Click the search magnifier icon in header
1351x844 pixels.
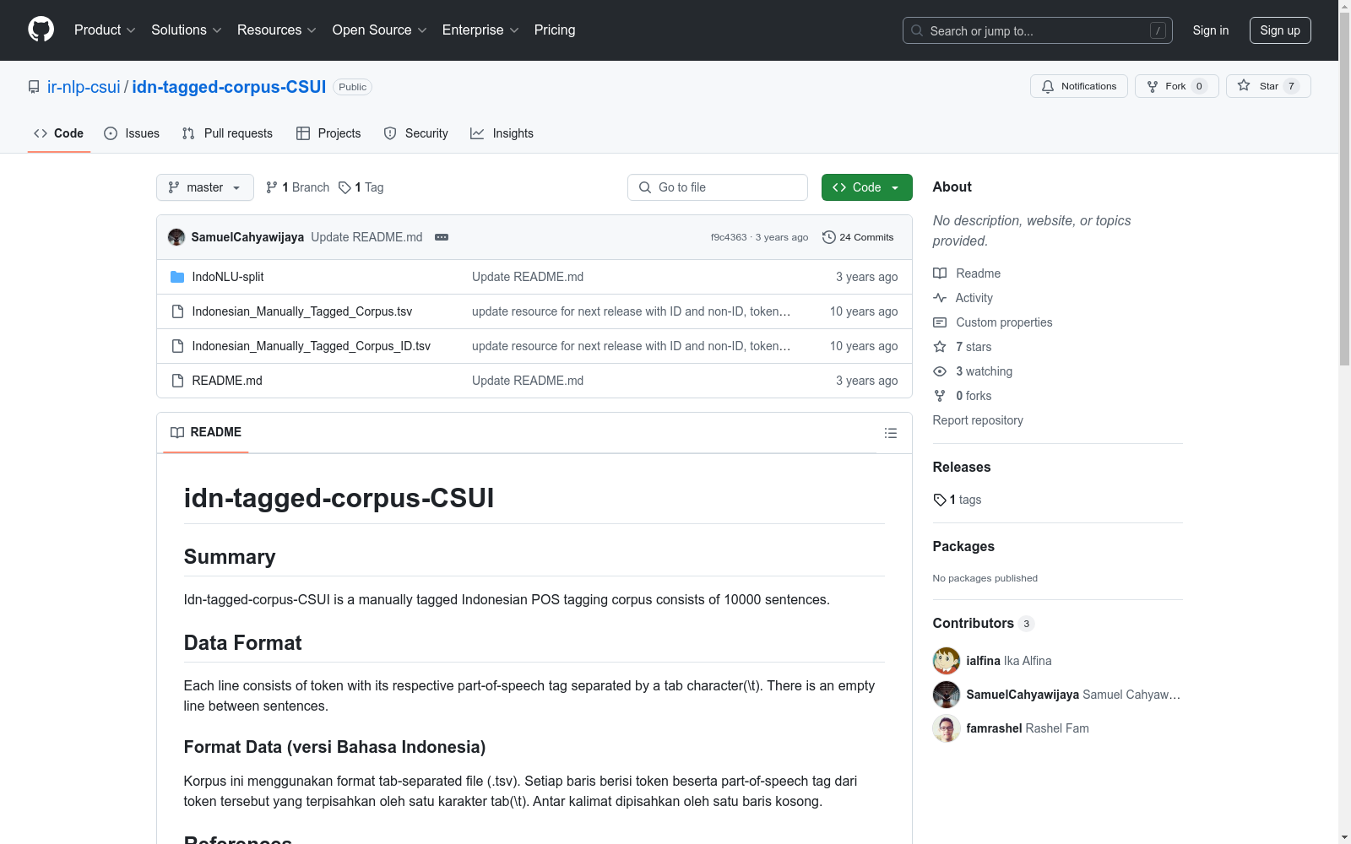pyautogui.click(x=917, y=30)
